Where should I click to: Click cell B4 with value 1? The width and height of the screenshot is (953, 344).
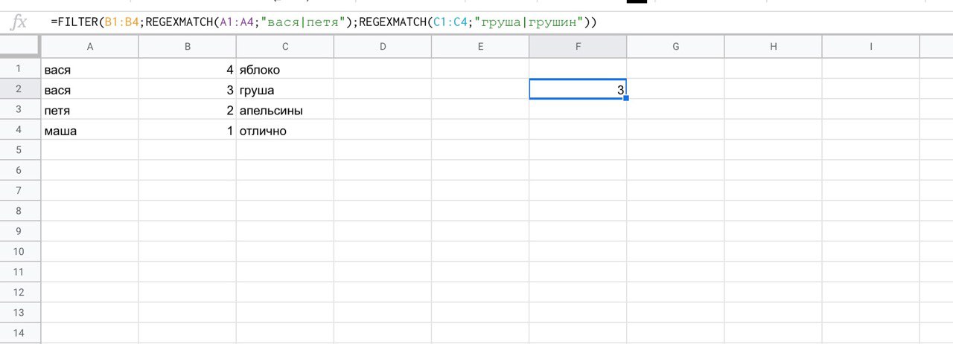tap(188, 130)
